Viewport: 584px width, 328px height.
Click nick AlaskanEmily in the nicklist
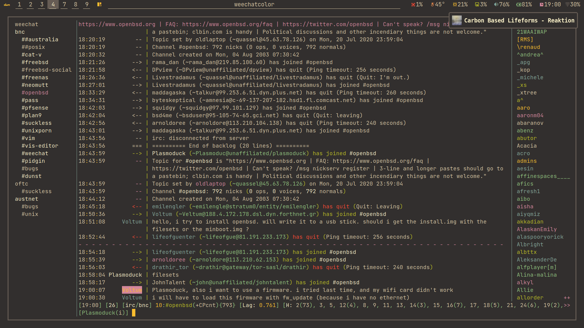coord(537,229)
